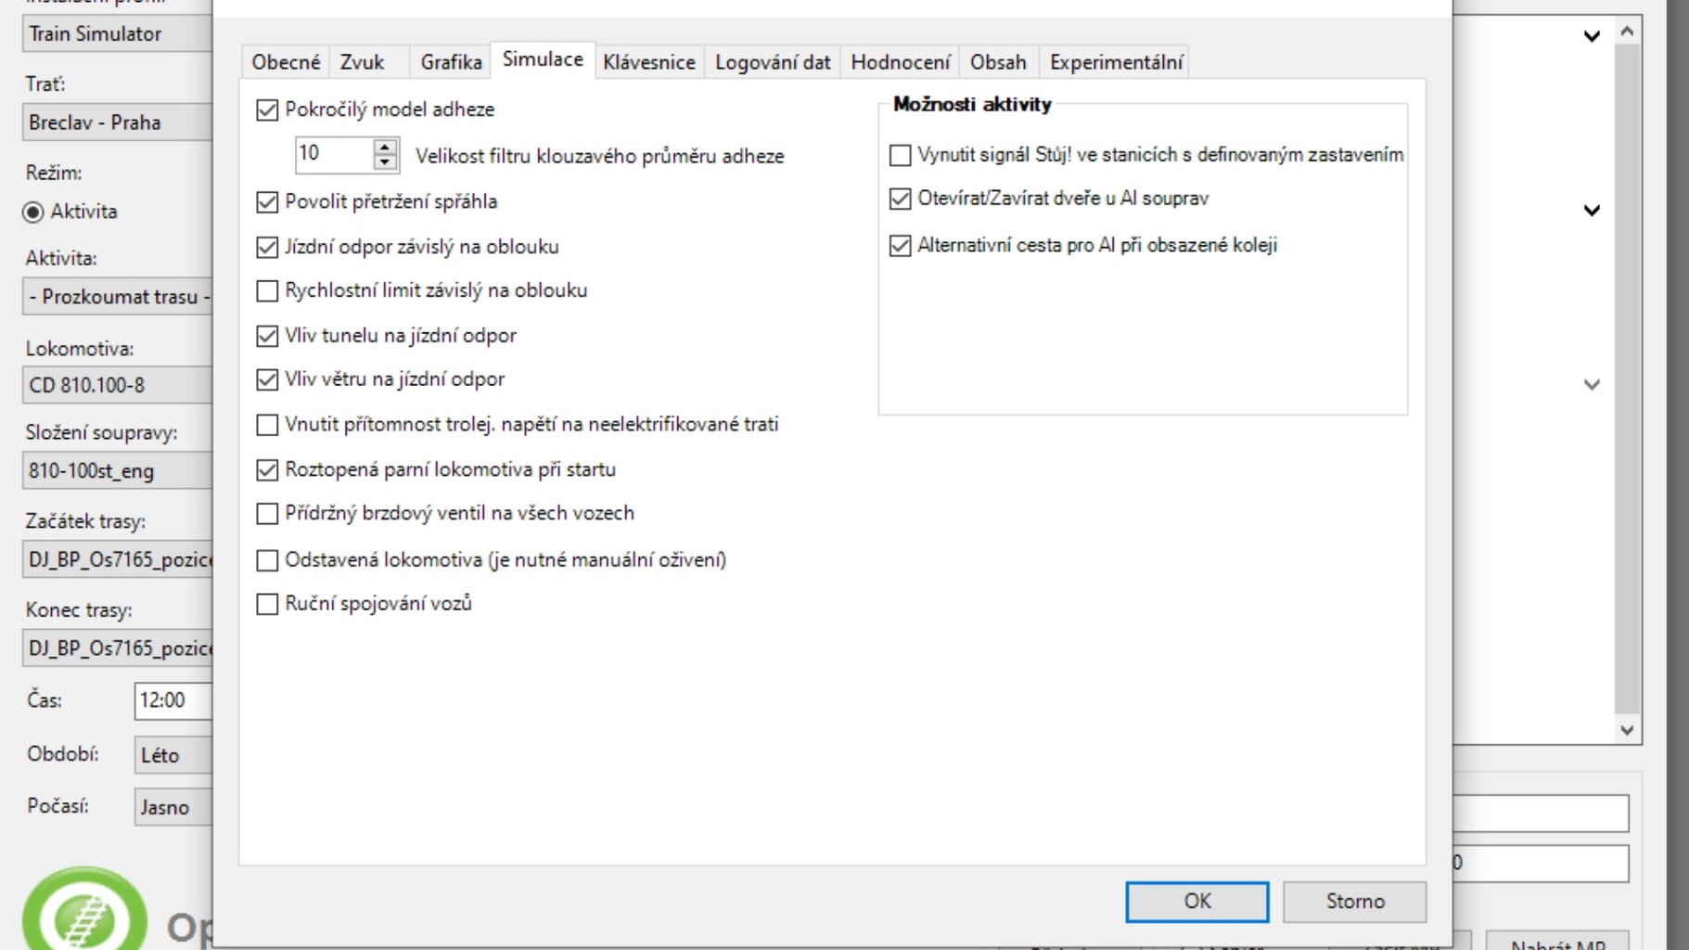Decrease the adhesion filter size with the down arrow
This screenshot has width=1689, height=950.
point(385,162)
